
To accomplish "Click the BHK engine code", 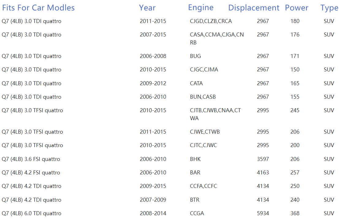I will [195, 159].
